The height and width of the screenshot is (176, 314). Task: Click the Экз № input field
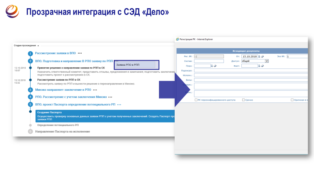tap(298, 56)
